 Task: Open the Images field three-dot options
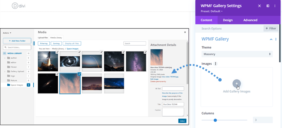(215, 64)
